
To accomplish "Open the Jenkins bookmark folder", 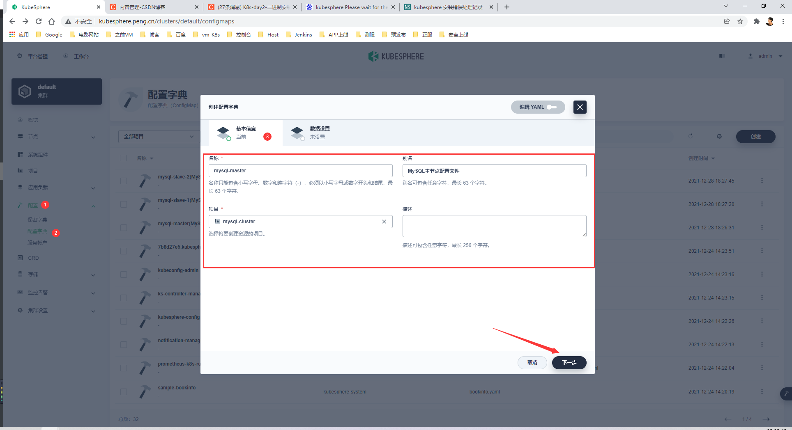I will (299, 35).
